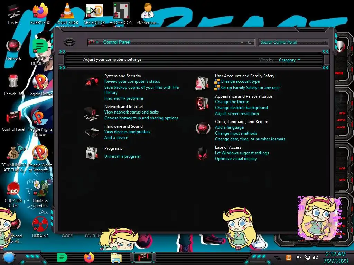Open View devices and printers link

[x=127, y=131]
